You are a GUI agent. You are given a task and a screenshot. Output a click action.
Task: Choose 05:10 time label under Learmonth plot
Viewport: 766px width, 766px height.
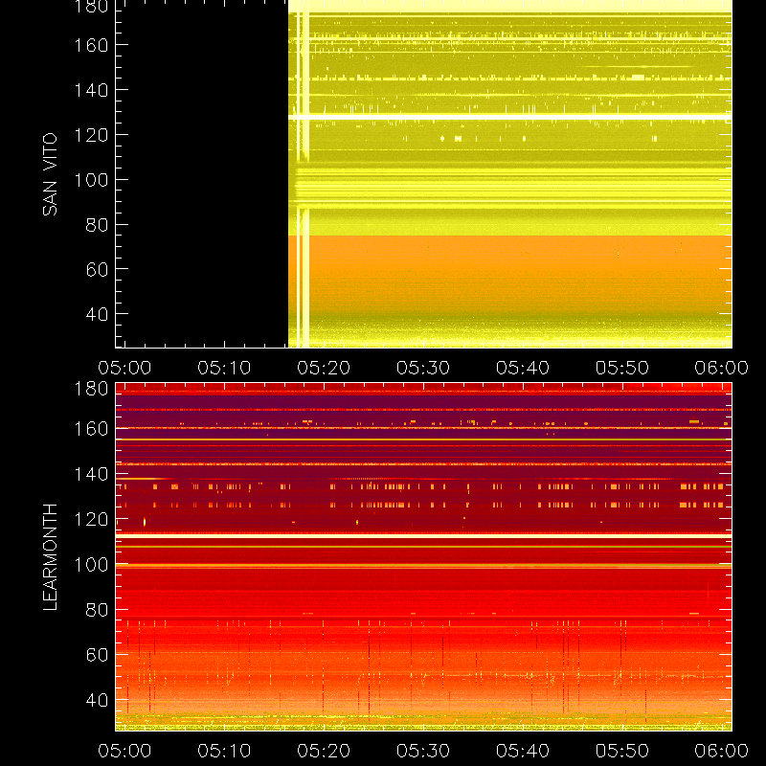[x=224, y=751]
